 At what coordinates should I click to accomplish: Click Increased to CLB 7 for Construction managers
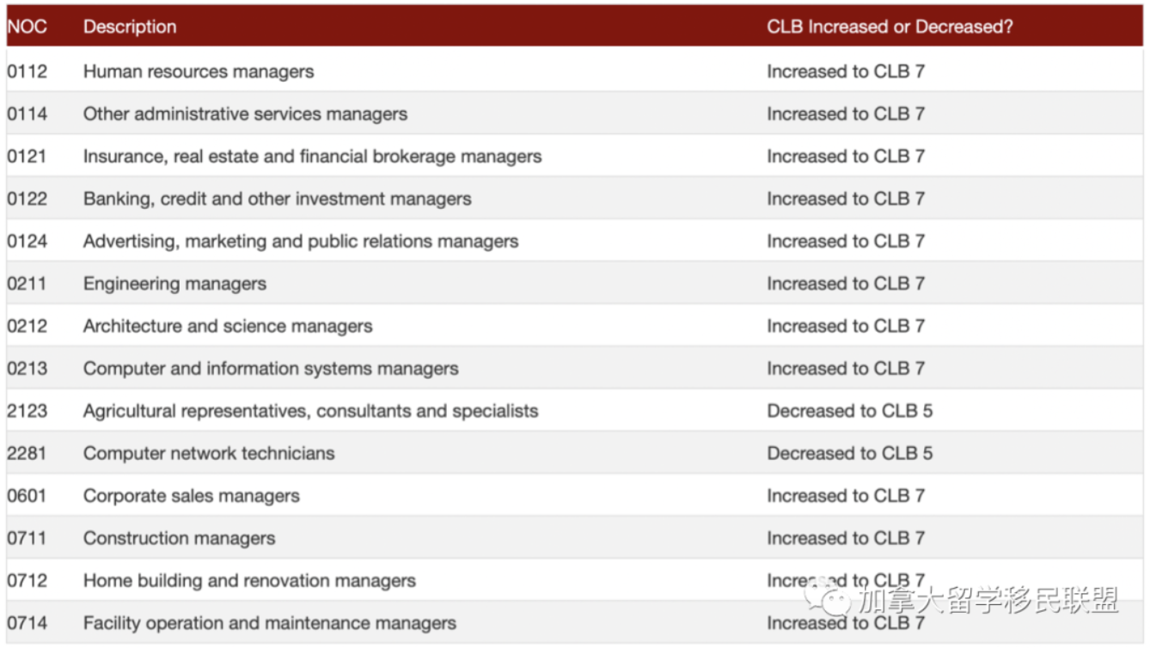(846, 538)
